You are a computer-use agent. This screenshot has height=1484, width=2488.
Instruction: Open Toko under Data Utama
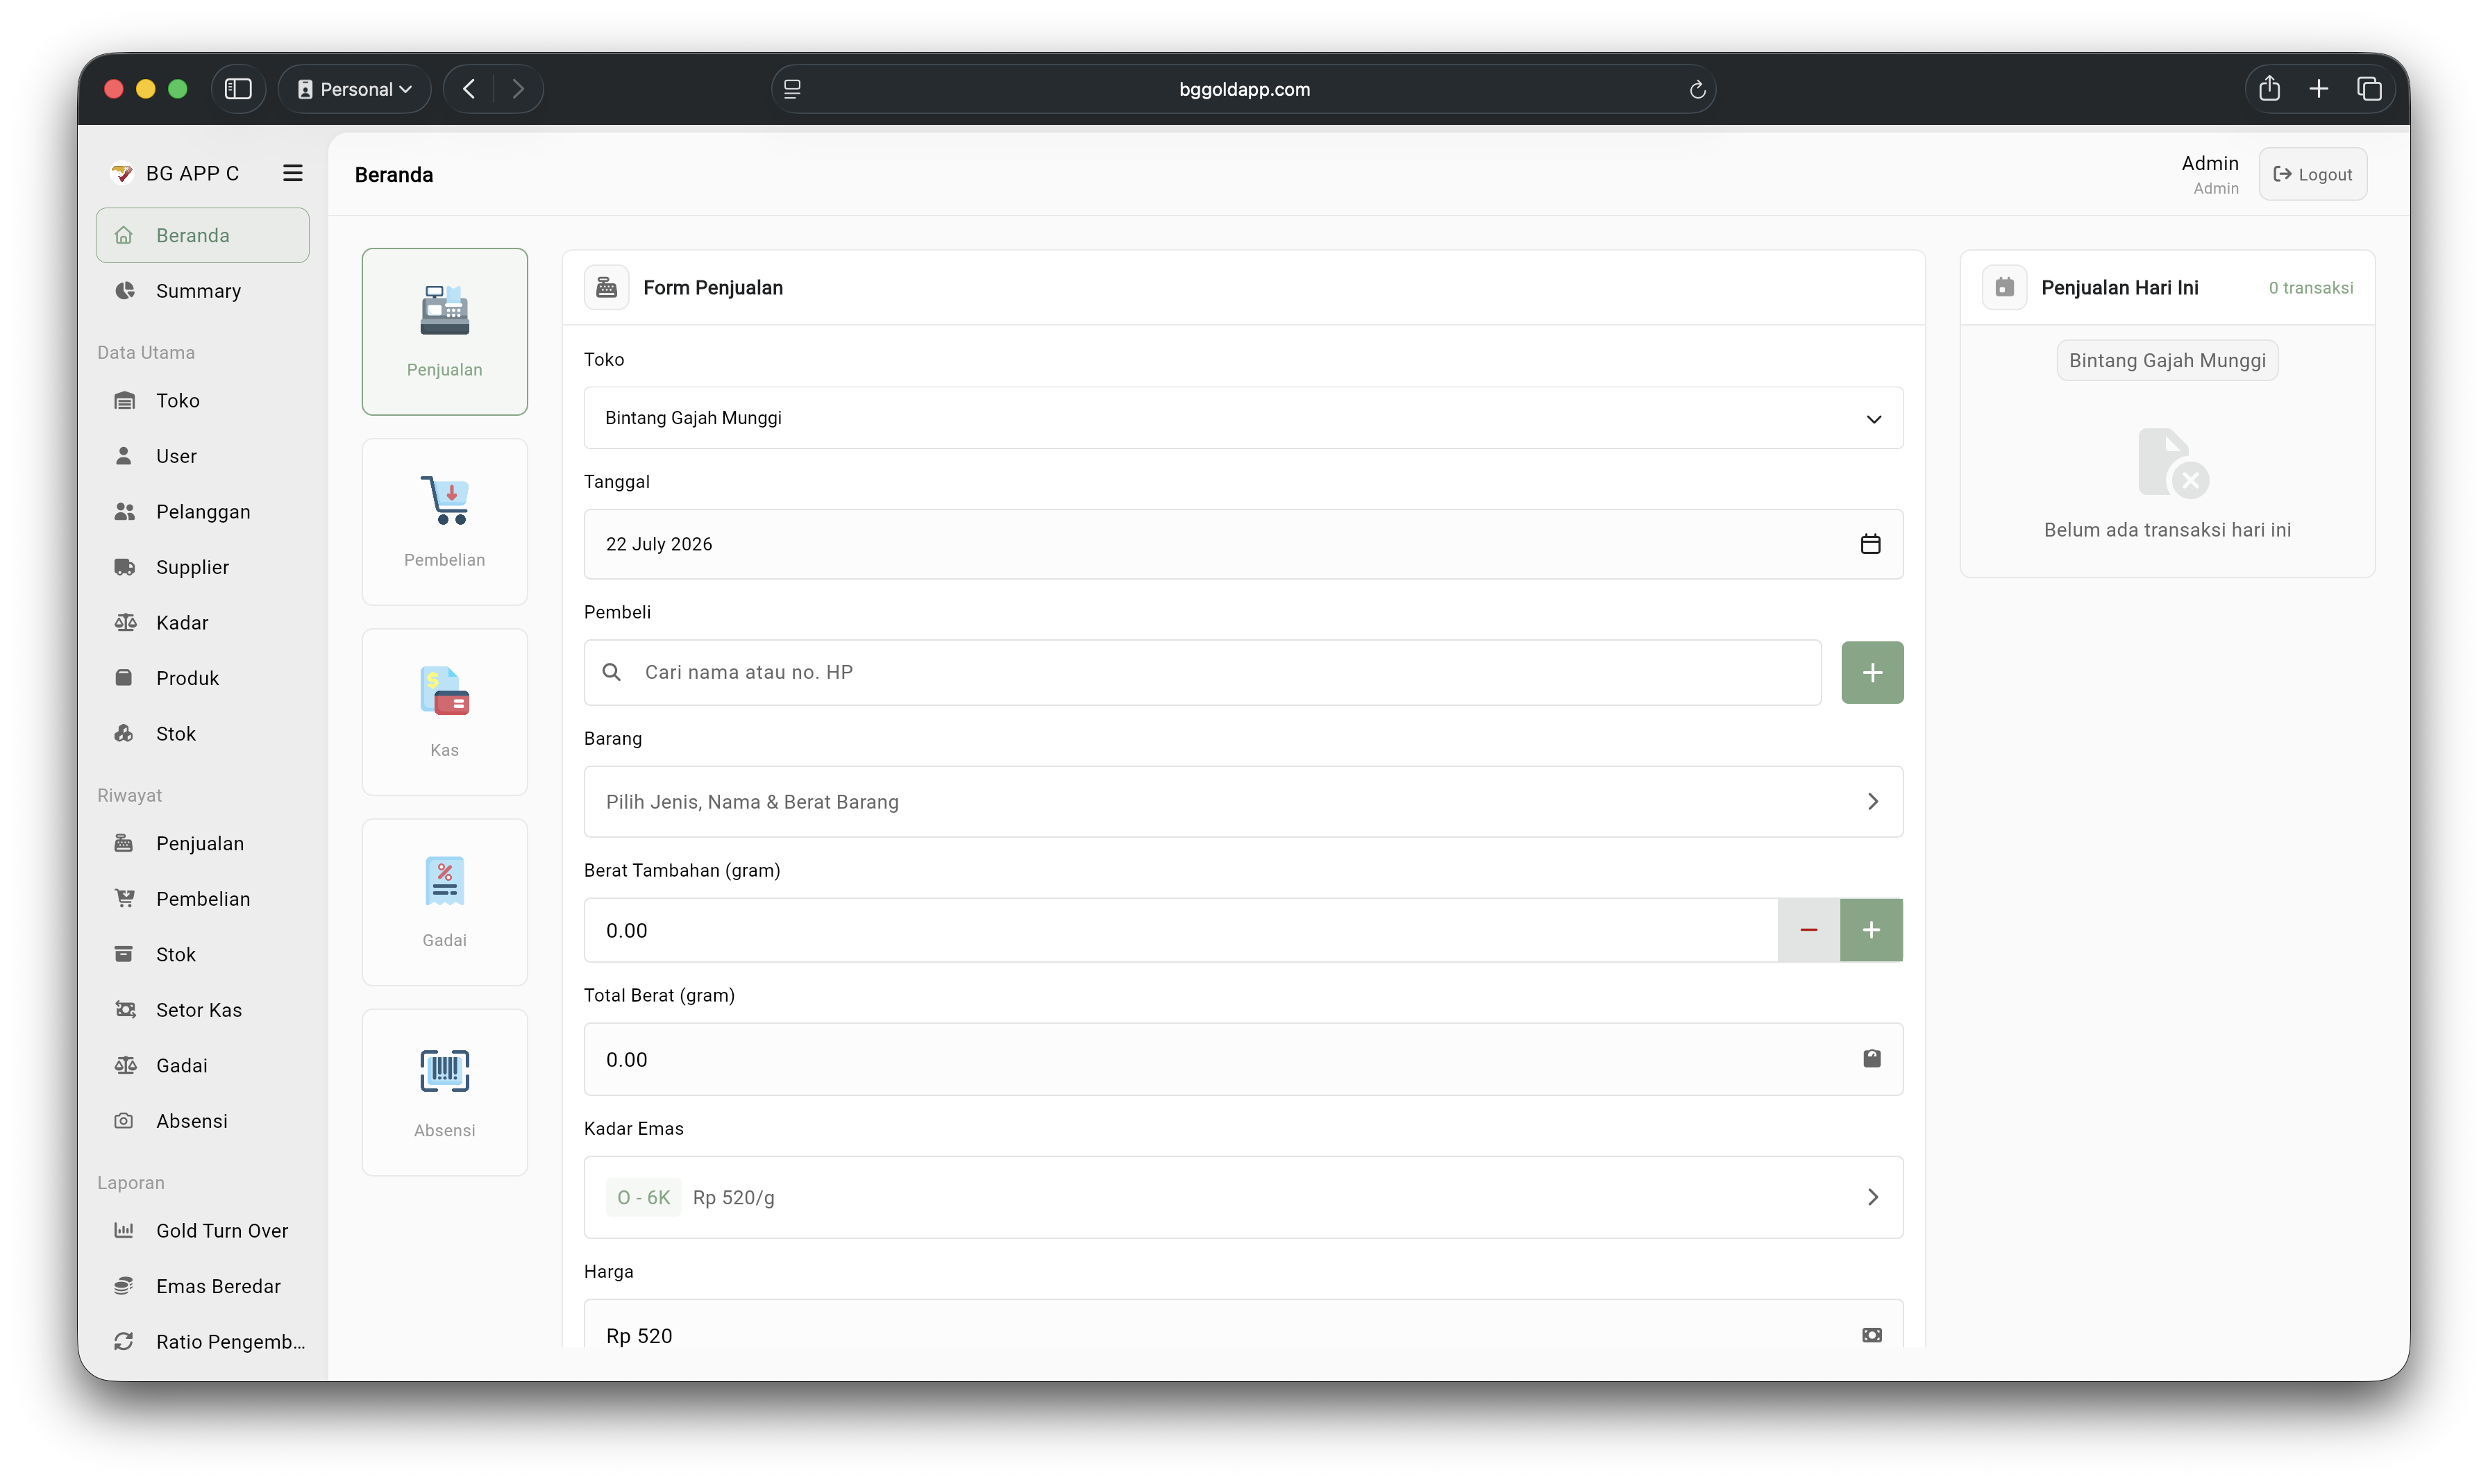(202, 400)
